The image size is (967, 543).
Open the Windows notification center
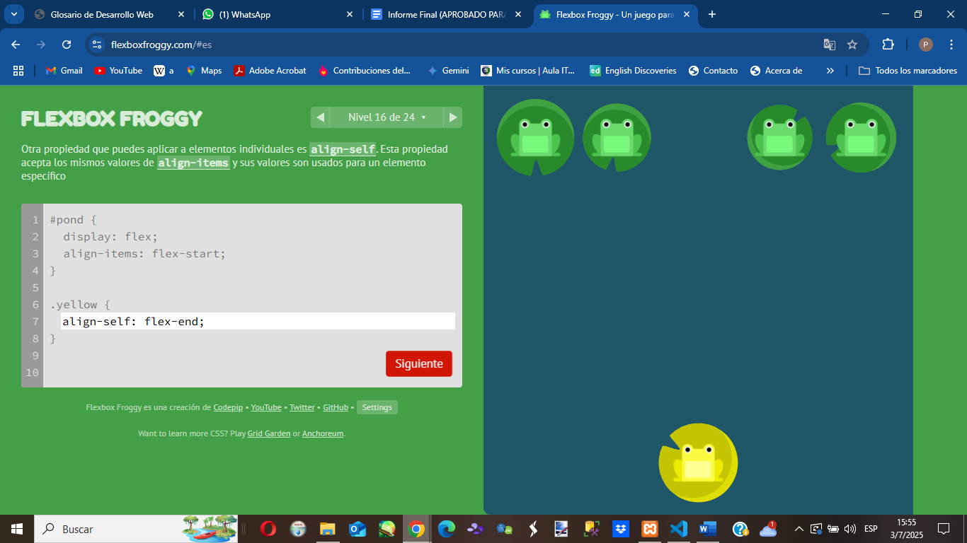click(944, 529)
